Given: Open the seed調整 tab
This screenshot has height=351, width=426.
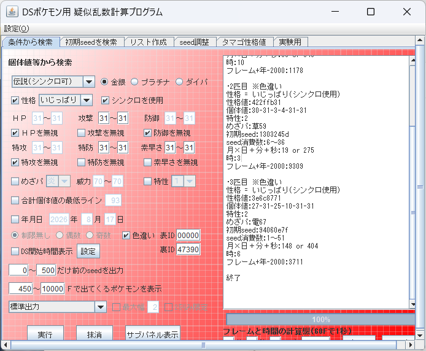Looking at the screenshot, I should coord(194,42).
